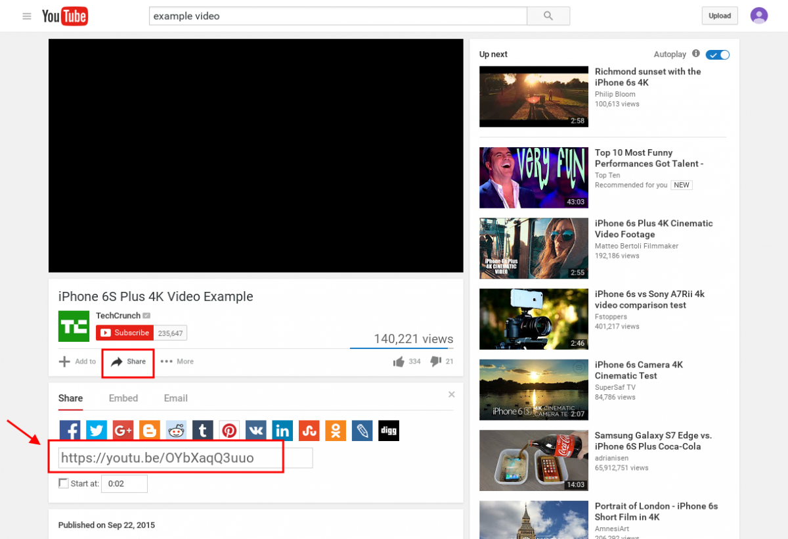Enable the Start at checkbox

pyautogui.click(x=64, y=483)
